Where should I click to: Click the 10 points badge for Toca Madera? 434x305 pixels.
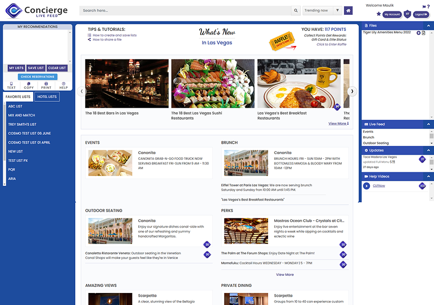pyautogui.click(x=422, y=159)
